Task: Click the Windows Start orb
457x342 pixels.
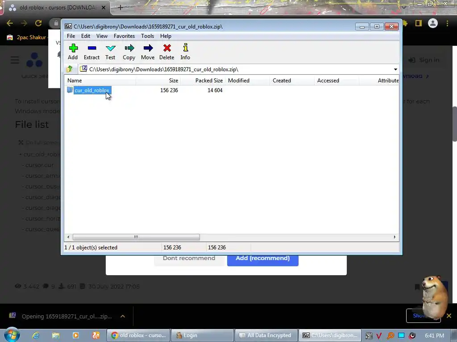Action: [12, 335]
